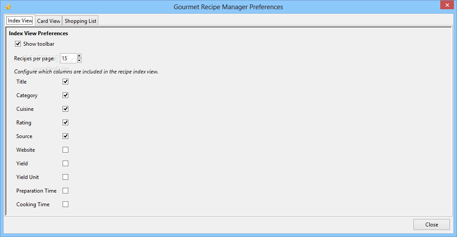Viewport: 457px width, 237px height.
Task: Click the Cuisine label
Action: pos(25,109)
